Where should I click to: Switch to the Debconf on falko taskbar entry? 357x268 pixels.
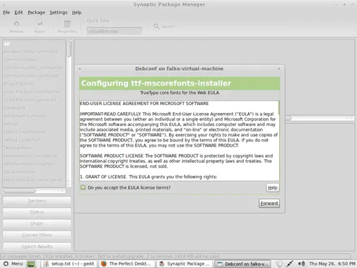tap(243, 264)
